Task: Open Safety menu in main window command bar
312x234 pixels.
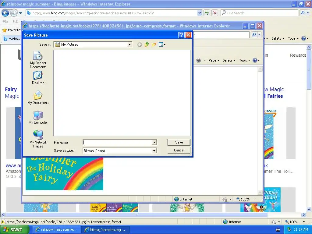Action: click(x=278, y=38)
